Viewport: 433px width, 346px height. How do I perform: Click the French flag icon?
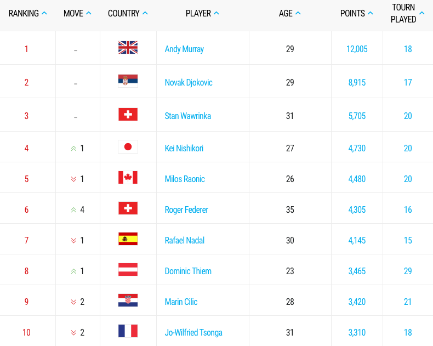pos(128,331)
